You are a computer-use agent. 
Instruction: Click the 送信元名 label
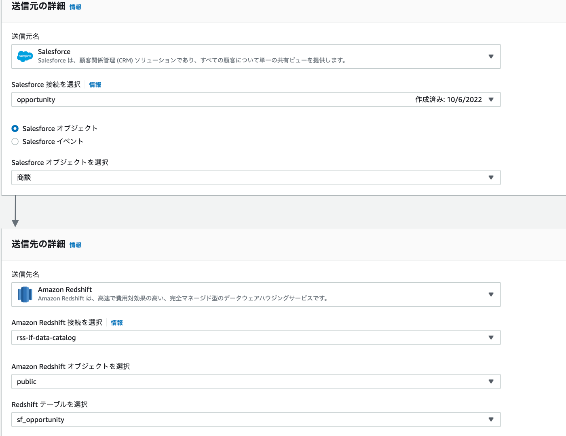tap(25, 36)
